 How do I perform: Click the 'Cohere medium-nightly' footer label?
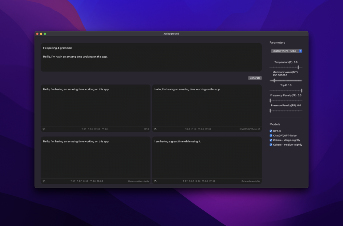(x=139, y=181)
